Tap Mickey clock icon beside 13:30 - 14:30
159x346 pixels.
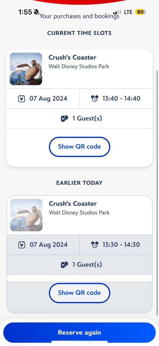click(95, 245)
